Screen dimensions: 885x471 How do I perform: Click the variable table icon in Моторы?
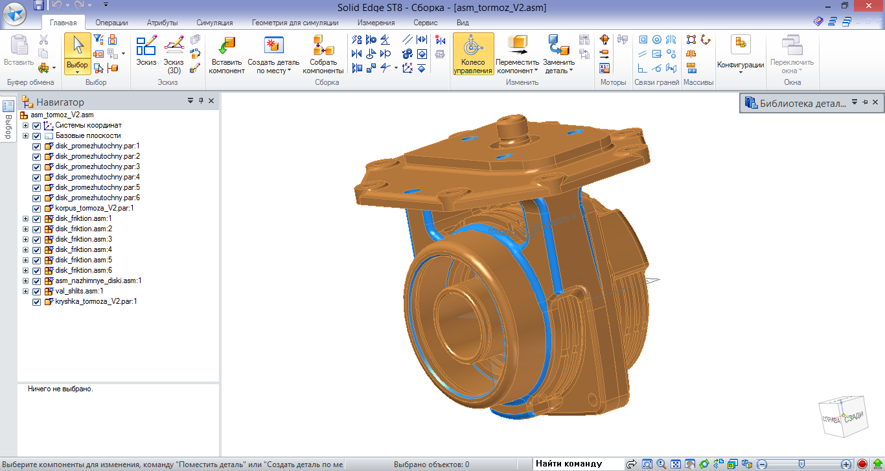coord(604,67)
